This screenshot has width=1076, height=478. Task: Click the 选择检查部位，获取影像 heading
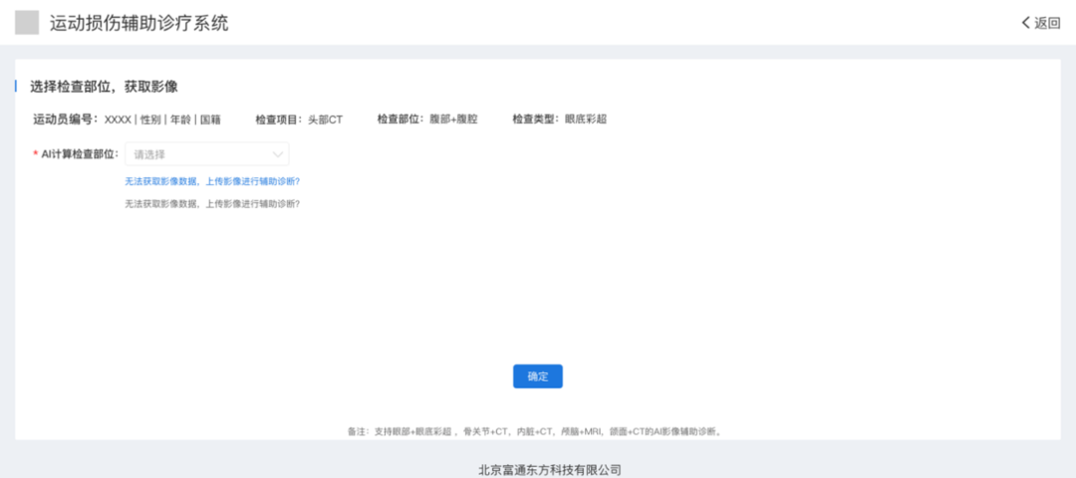click(104, 87)
